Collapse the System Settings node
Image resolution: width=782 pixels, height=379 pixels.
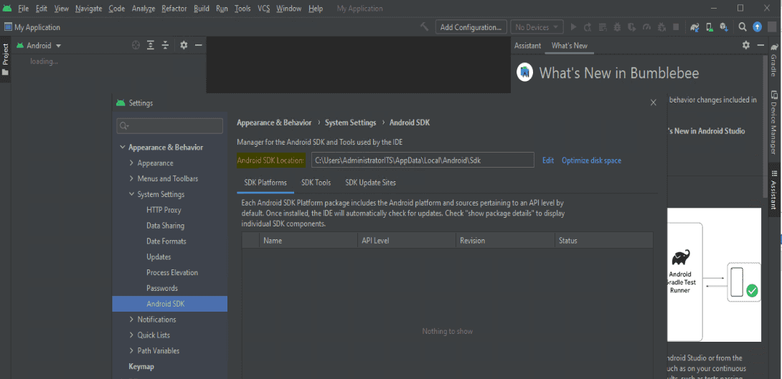pos(132,194)
